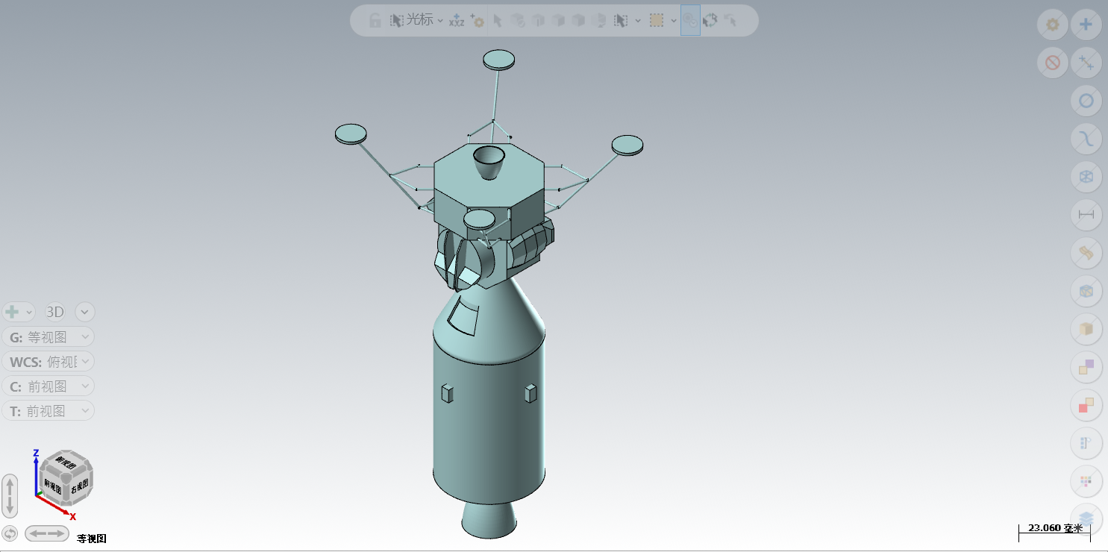Expand the green plus dropdown arrow
Image resolution: width=1108 pixels, height=552 pixels.
coord(29,312)
